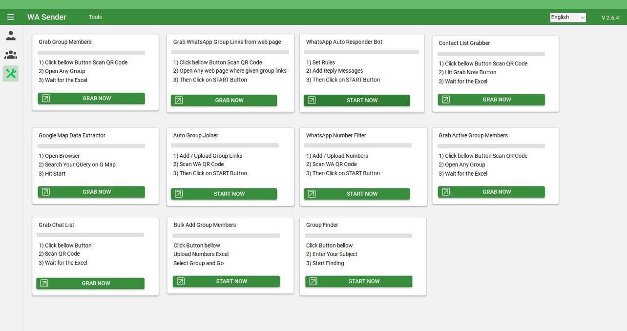Click the WA Sender title

pos(47,17)
